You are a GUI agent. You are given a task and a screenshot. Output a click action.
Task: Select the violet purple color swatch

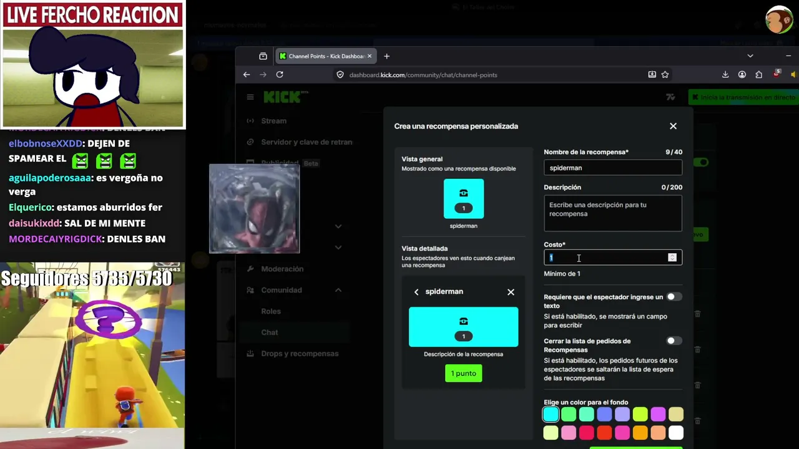[658, 414]
